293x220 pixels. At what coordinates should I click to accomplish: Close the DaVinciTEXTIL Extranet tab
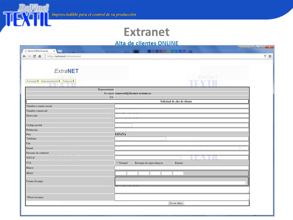click(x=54, y=51)
